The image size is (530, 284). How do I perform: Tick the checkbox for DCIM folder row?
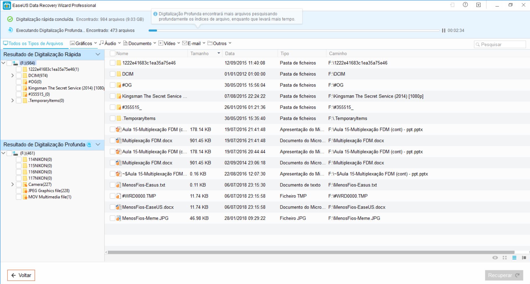click(113, 74)
